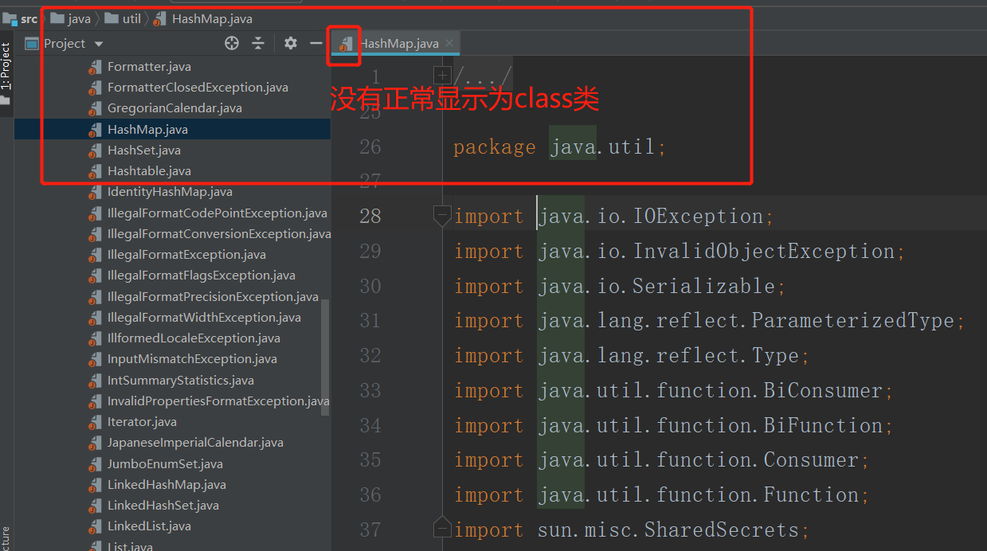Click IOException on import line 28
This screenshot has width=987, height=551.
coord(698,217)
